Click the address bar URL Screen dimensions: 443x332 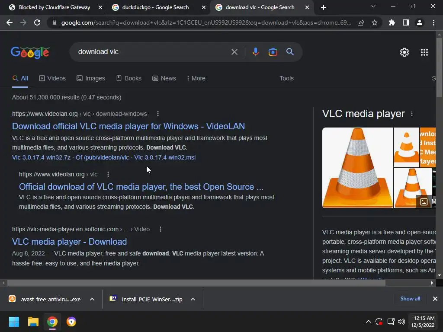[206, 22]
